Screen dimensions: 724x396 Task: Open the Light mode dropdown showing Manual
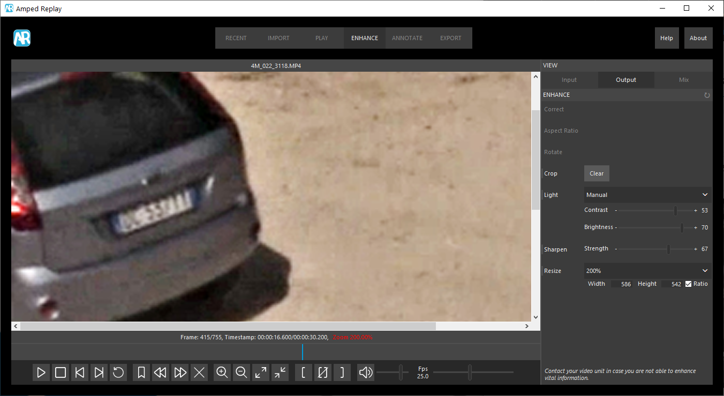coord(647,195)
